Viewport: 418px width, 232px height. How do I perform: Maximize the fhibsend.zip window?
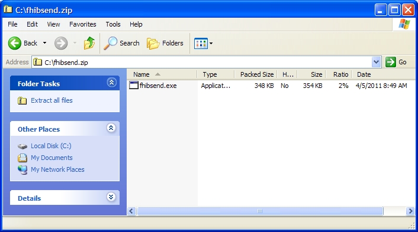pyautogui.click(x=394, y=10)
